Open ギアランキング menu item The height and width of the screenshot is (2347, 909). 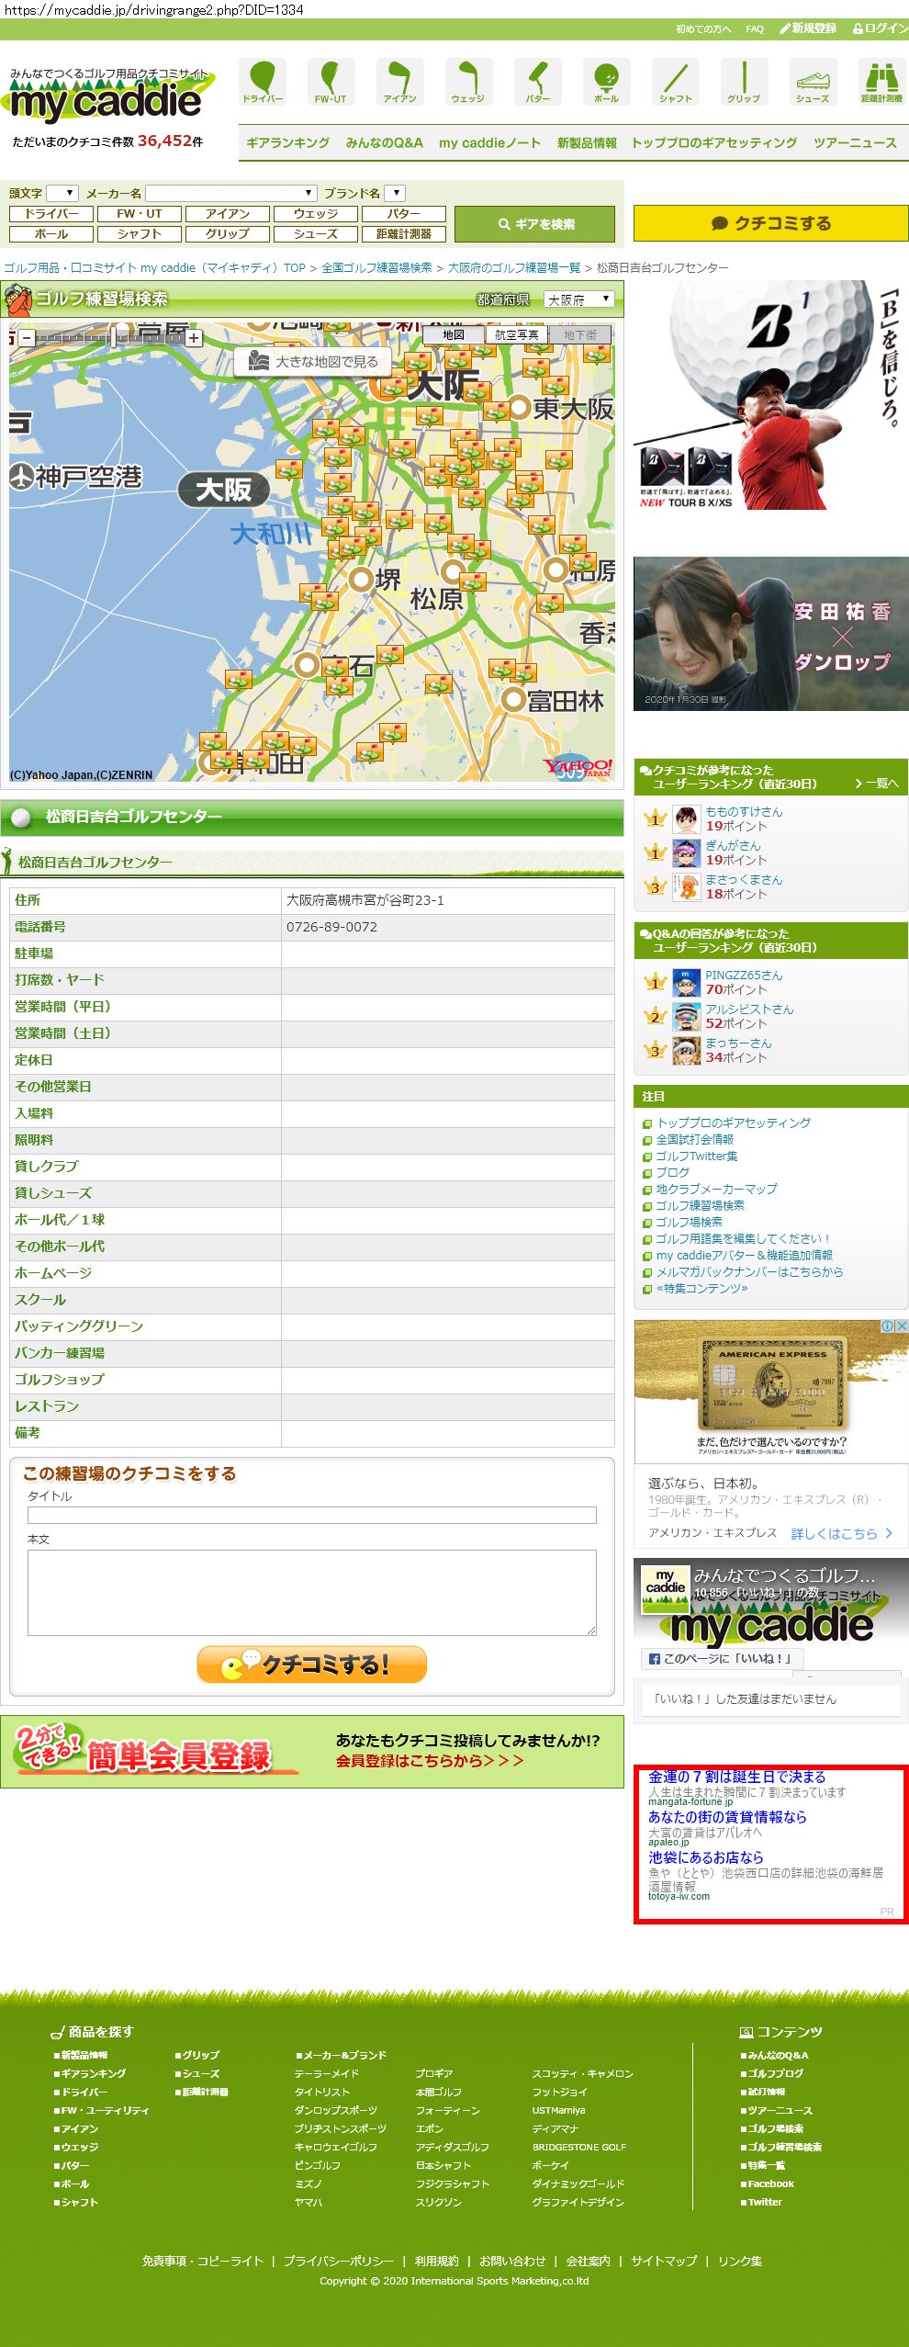(287, 142)
